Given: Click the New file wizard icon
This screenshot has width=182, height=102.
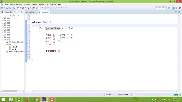Looking at the screenshot, I should 2,8.
